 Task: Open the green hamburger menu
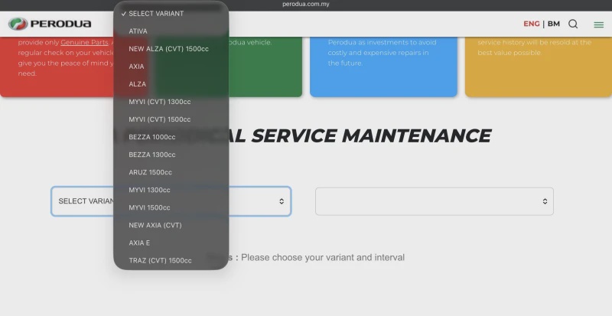coord(598,24)
